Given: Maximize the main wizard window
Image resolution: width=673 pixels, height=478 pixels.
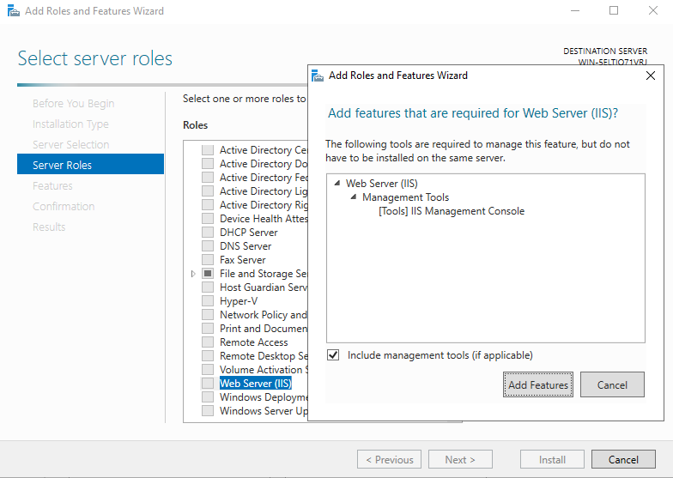Looking at the screenshot, I should tap(614, 11).
